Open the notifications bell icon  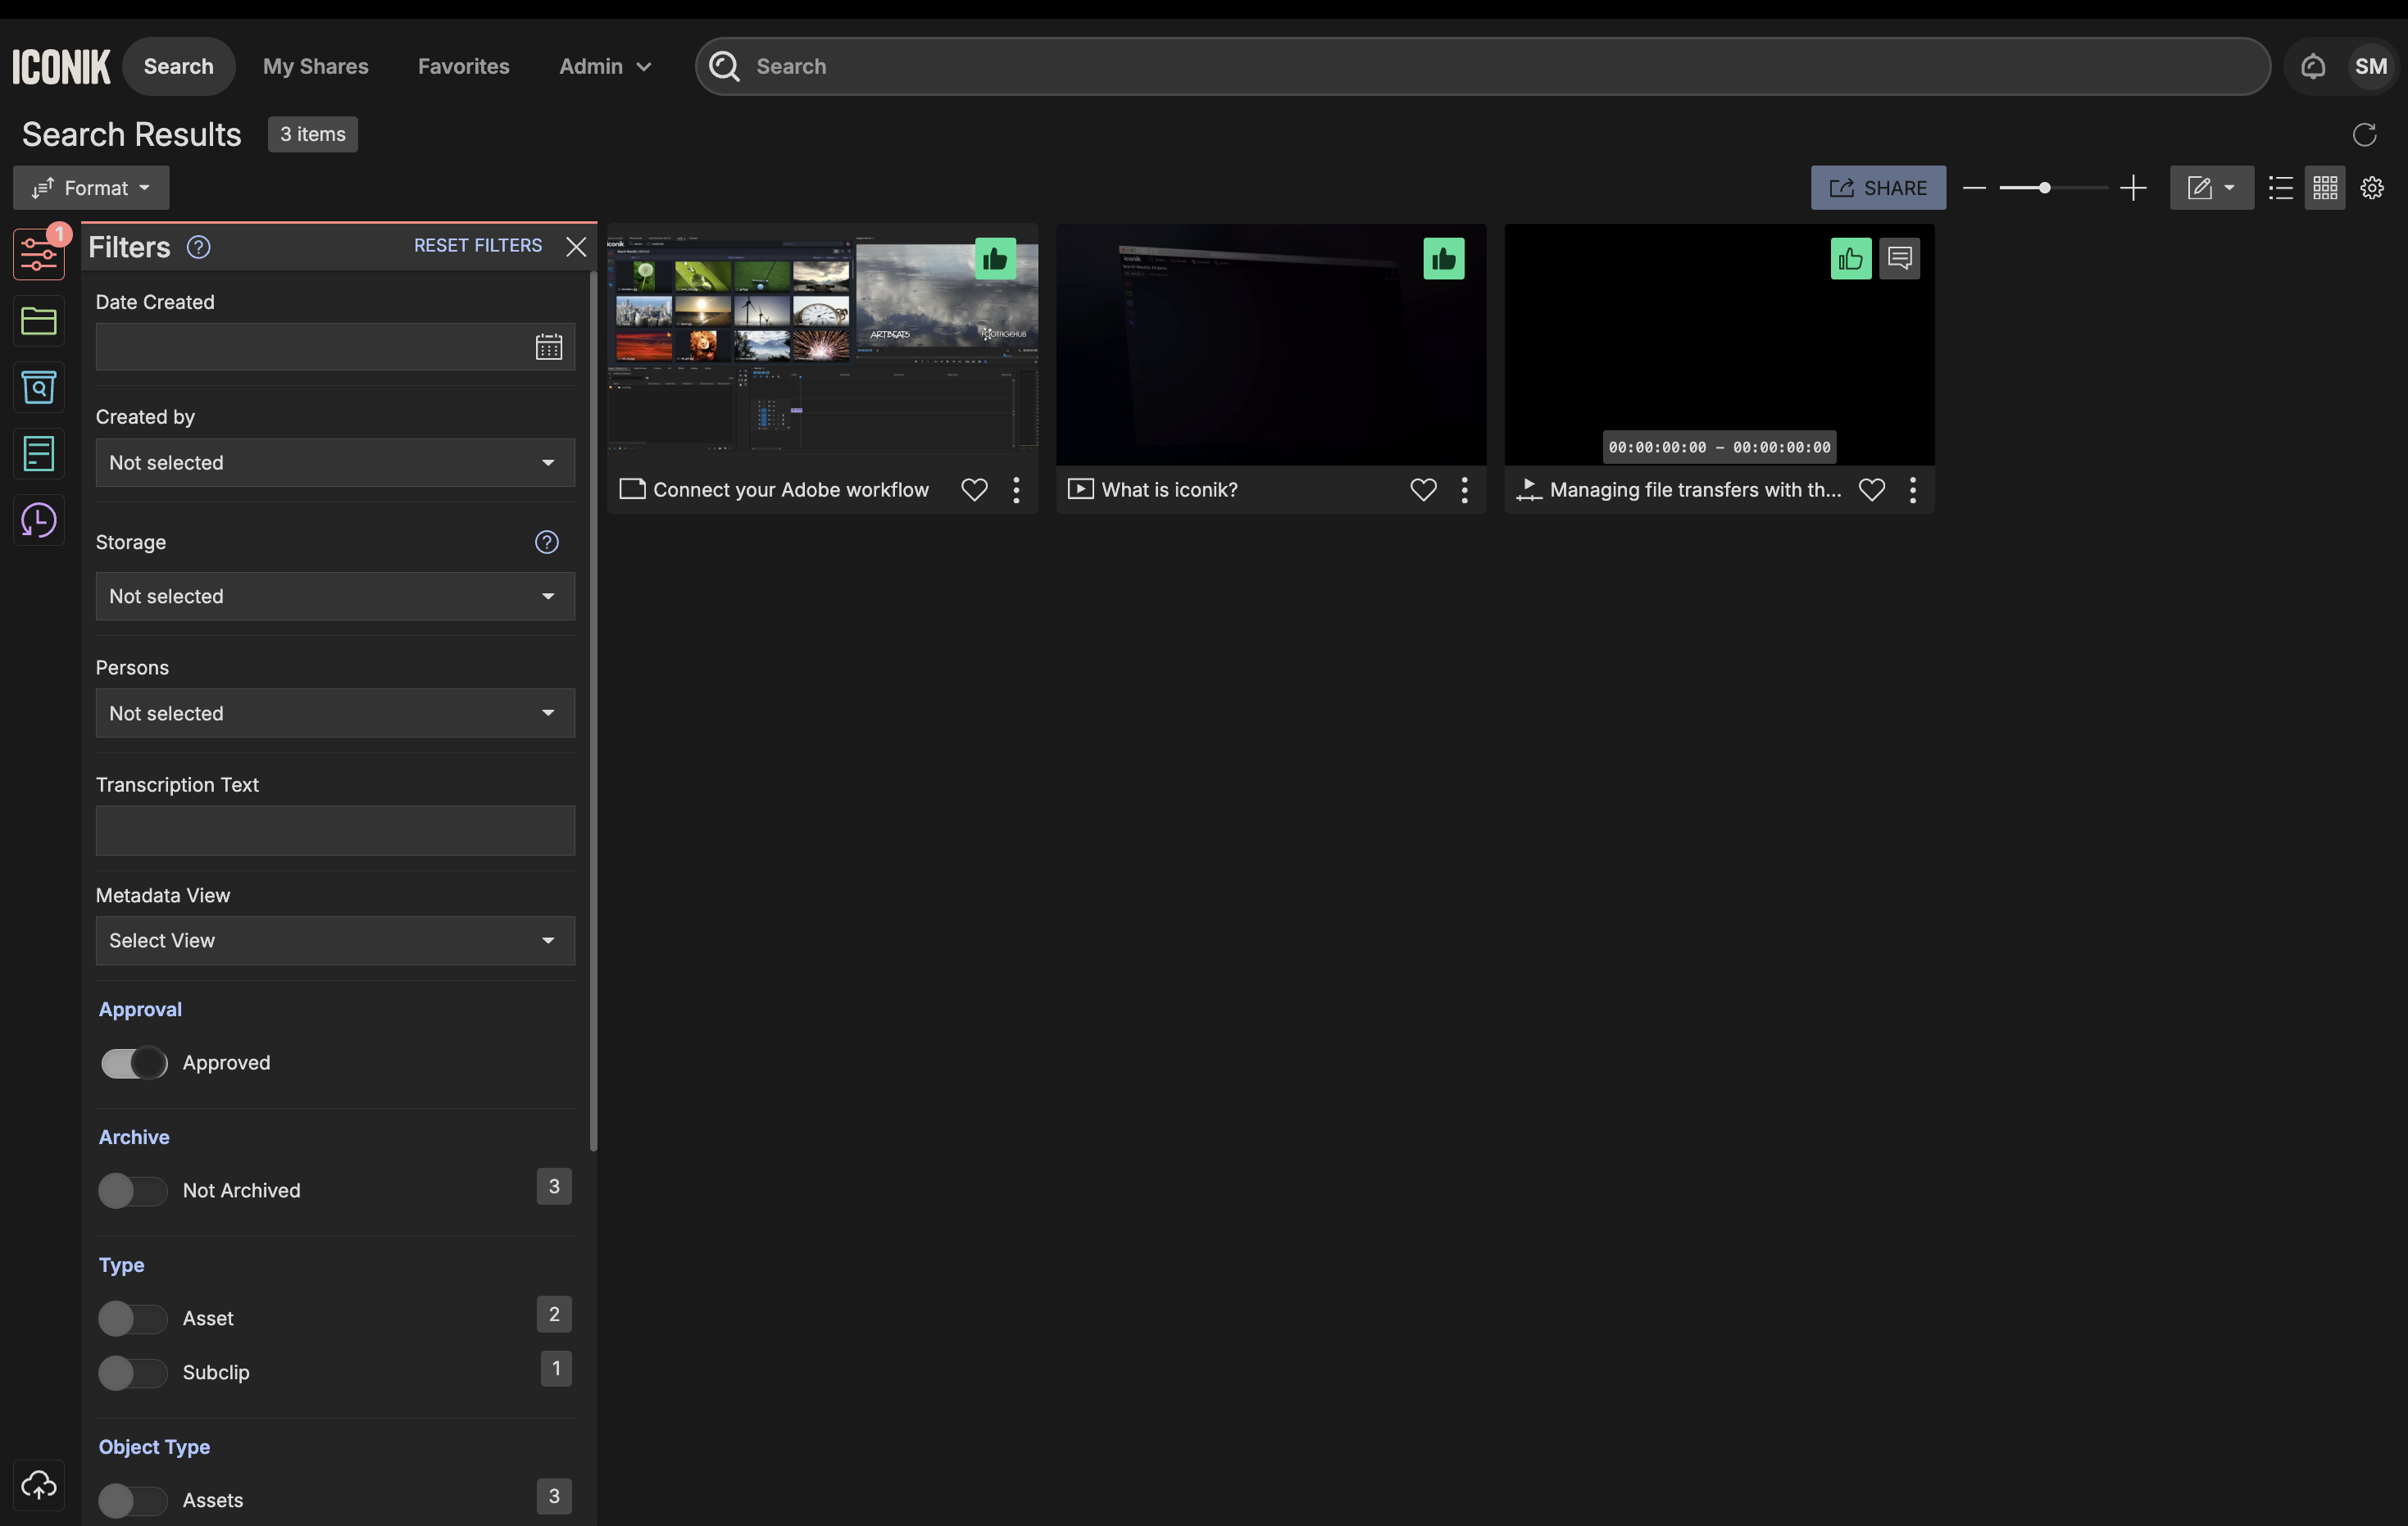(x=2312, y=66)
